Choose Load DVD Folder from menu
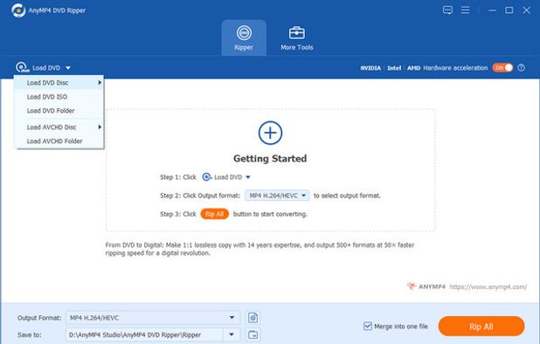The image size is (540, 344). coord(59,110)
